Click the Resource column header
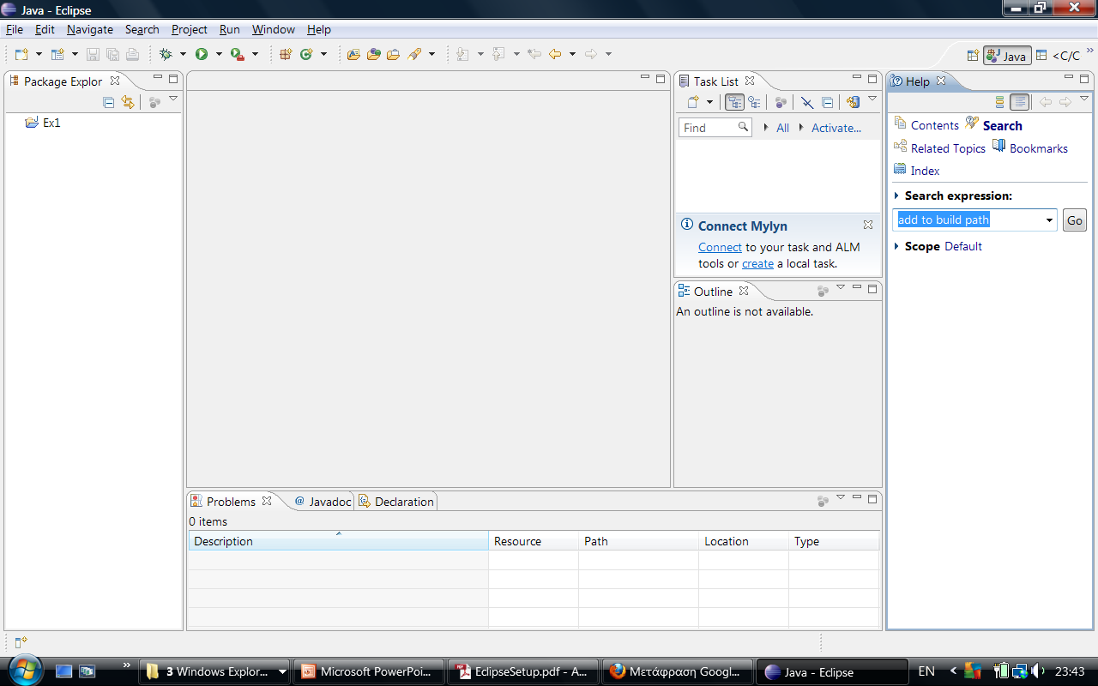The height and width of the screenshot is (686, 1098). [534, 541]
